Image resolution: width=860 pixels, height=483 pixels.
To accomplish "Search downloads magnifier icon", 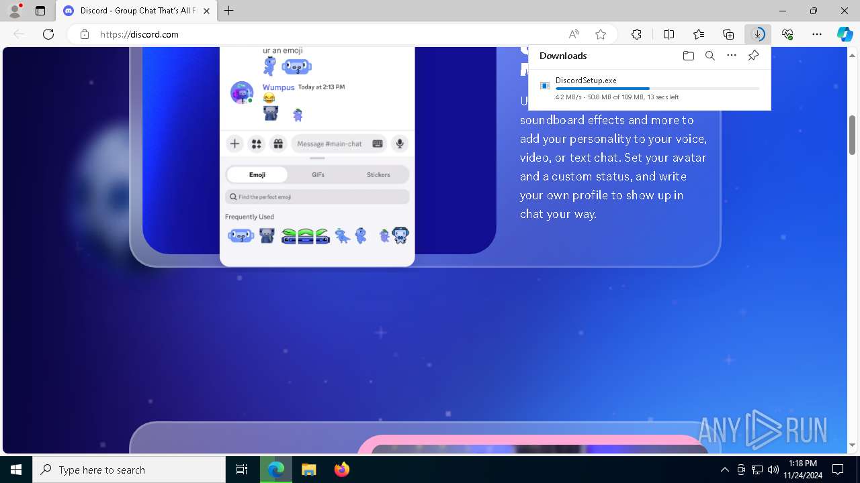I will coord(710,56).
